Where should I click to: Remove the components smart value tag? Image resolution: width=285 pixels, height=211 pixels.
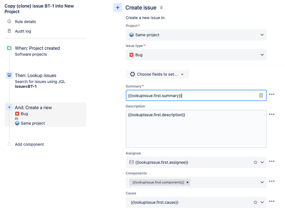pos(187,182)
